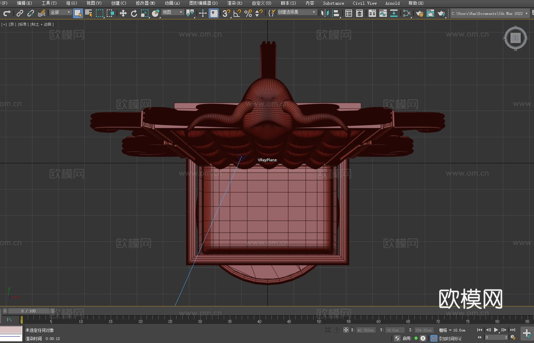Expand the project path dropdown

[526, 13]
